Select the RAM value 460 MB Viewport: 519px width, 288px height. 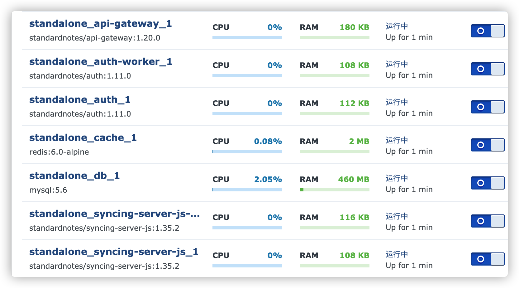point(354,180)
